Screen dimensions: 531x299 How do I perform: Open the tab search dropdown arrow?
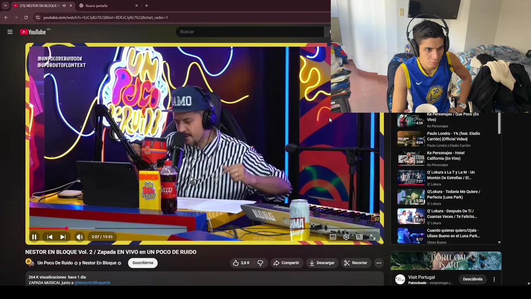click(x=5, y=5)
